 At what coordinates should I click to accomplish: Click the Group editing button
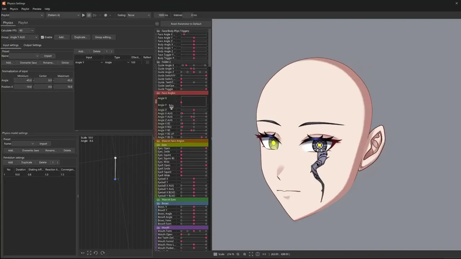coord(103,37)
